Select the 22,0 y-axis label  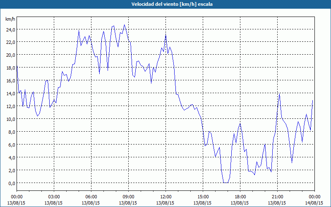click(12, 42)
